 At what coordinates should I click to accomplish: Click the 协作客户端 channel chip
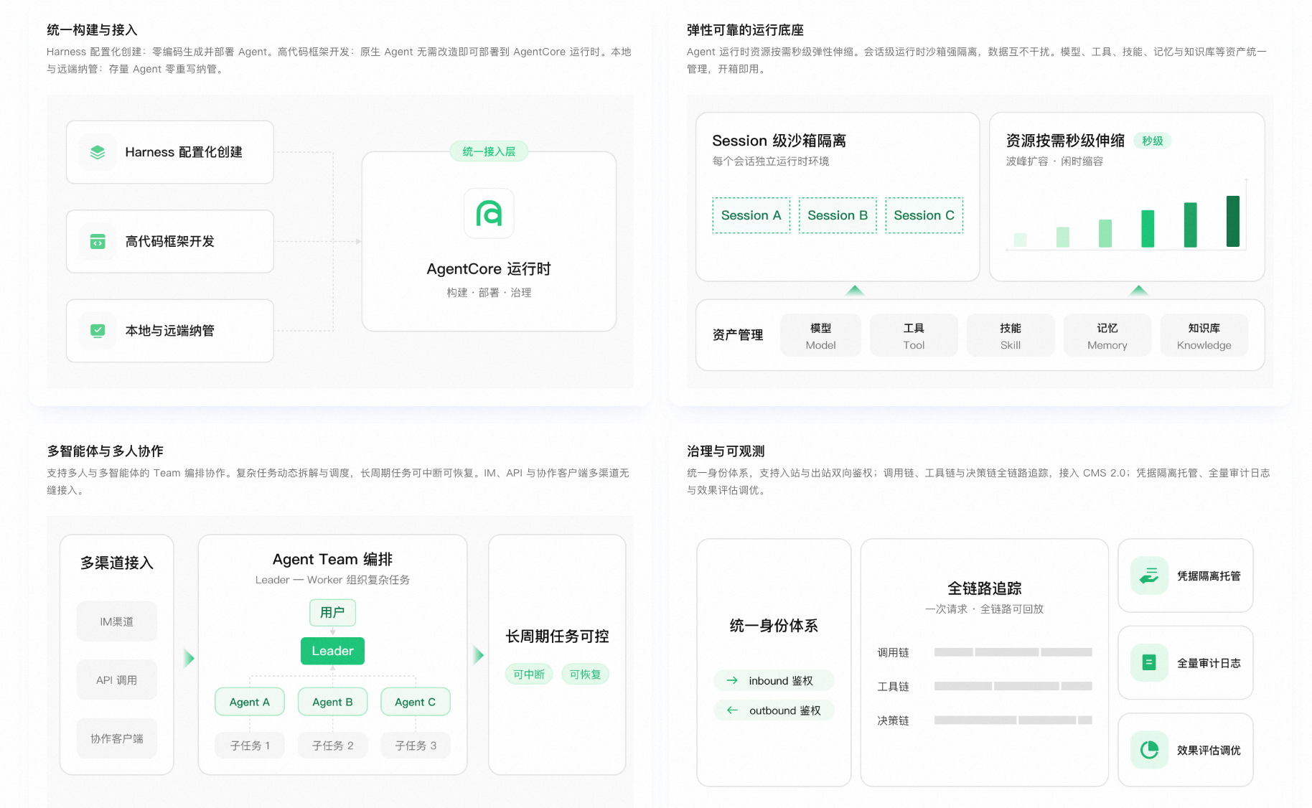tap(116, 738)
